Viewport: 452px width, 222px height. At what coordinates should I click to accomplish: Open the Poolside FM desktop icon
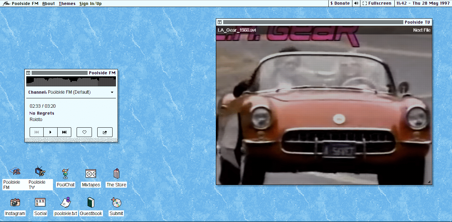click(x=15, y=172)
